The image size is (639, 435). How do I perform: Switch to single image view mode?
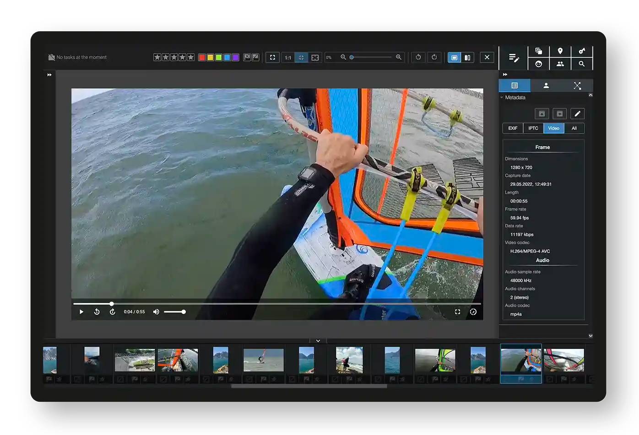454,58
